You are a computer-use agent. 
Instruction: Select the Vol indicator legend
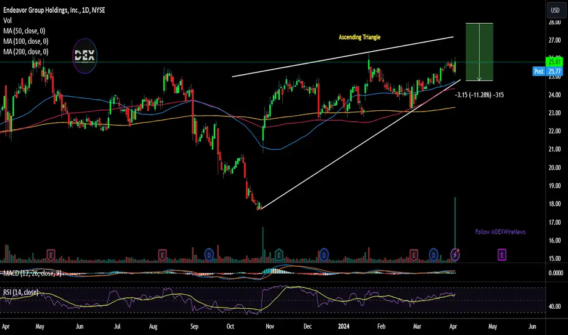point(7,21)
